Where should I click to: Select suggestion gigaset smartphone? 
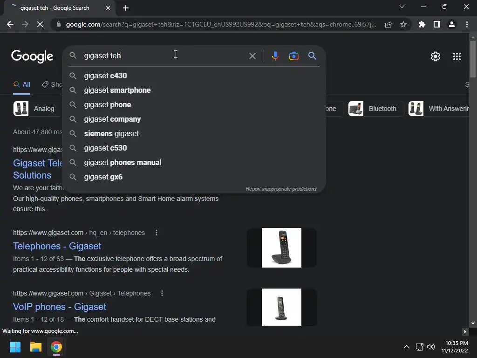point(194,90)
